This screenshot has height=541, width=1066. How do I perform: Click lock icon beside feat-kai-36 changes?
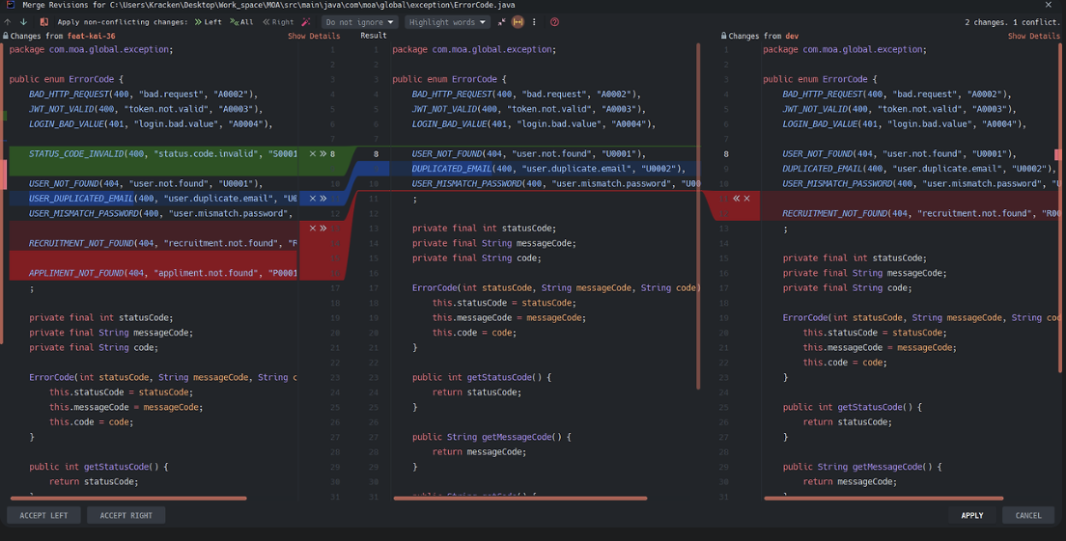coord(6,36)
